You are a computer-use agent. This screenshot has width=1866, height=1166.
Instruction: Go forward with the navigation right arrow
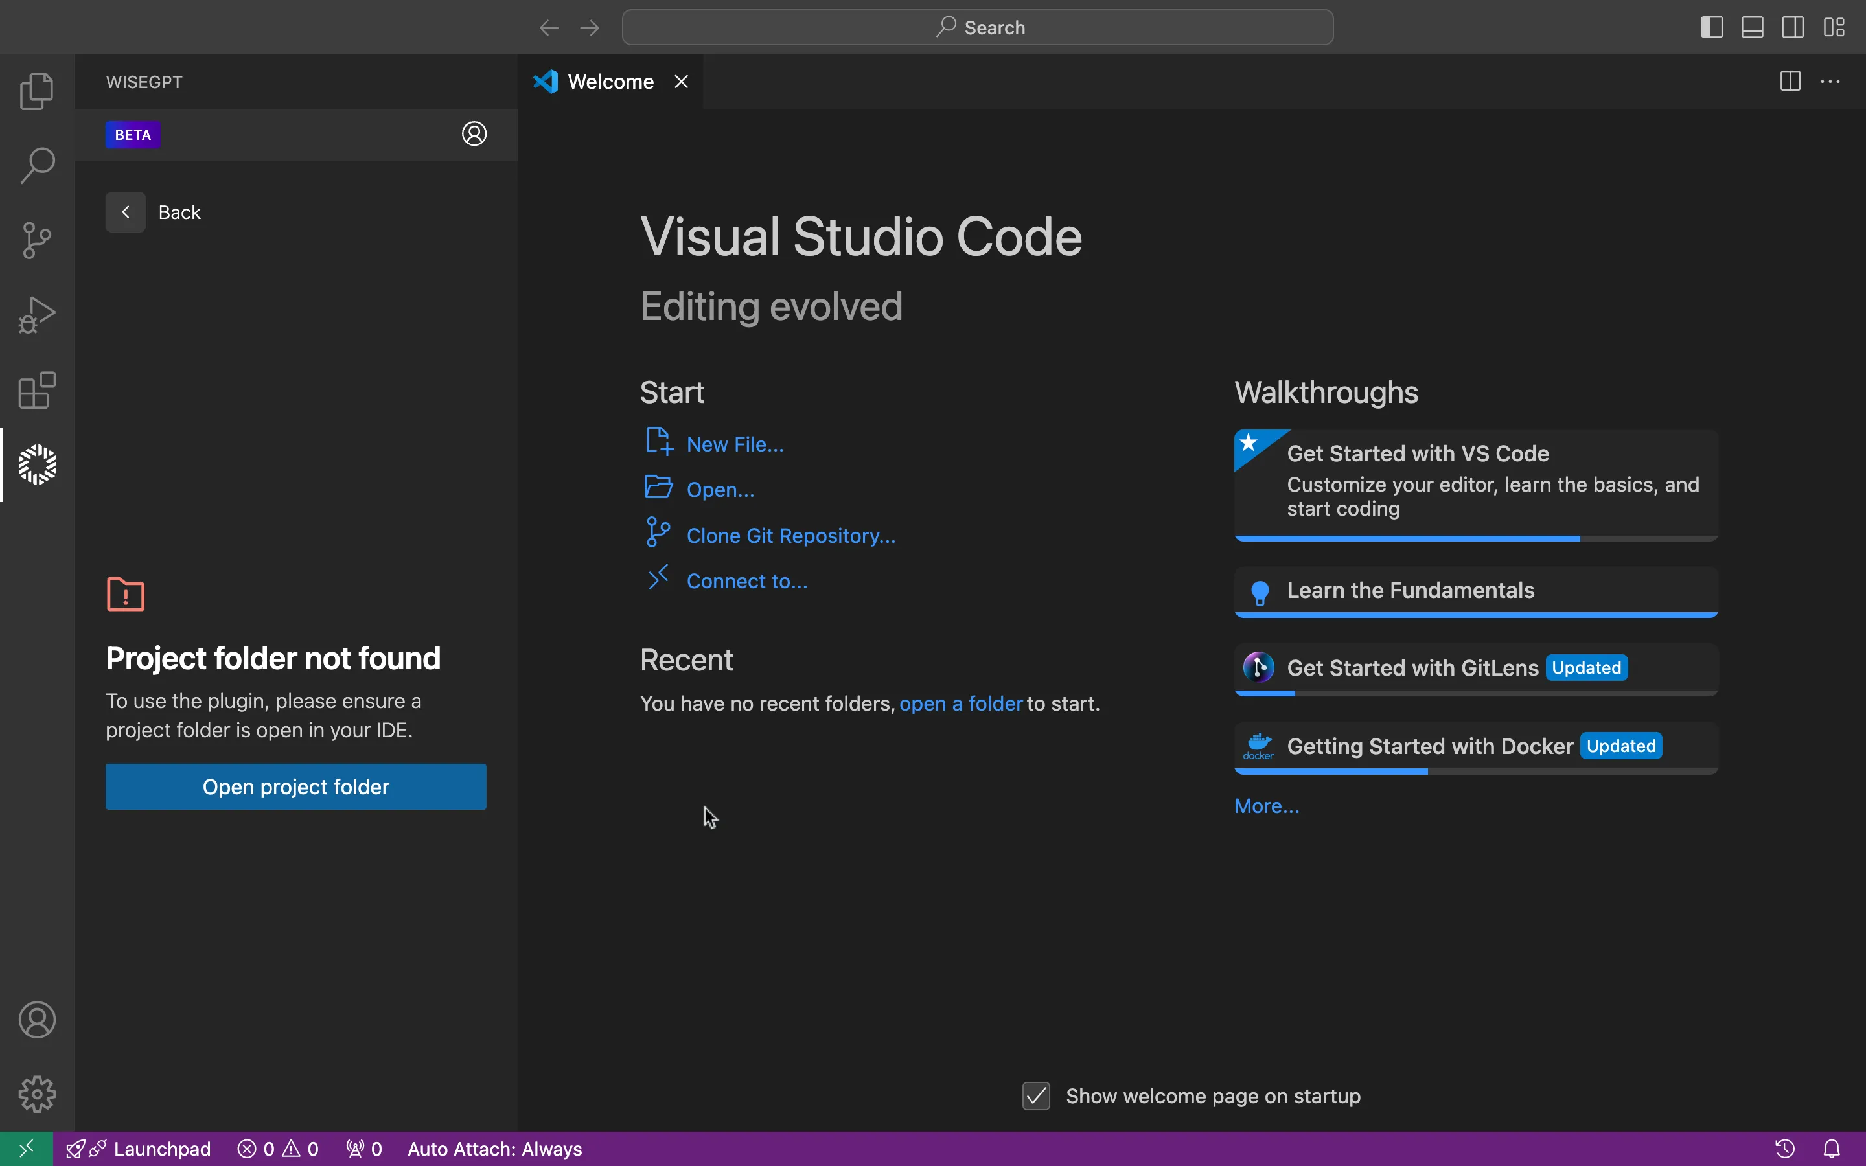[590, 28]
